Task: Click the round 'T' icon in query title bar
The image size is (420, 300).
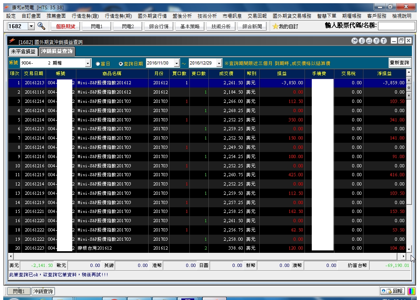Action: [384, 41]
